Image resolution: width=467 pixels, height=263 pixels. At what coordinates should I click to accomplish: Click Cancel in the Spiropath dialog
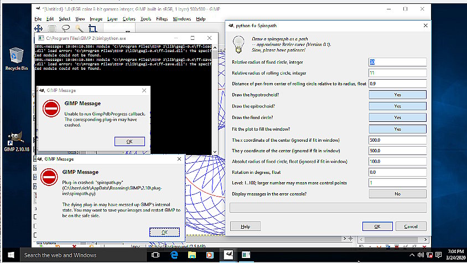pos(411,226)
